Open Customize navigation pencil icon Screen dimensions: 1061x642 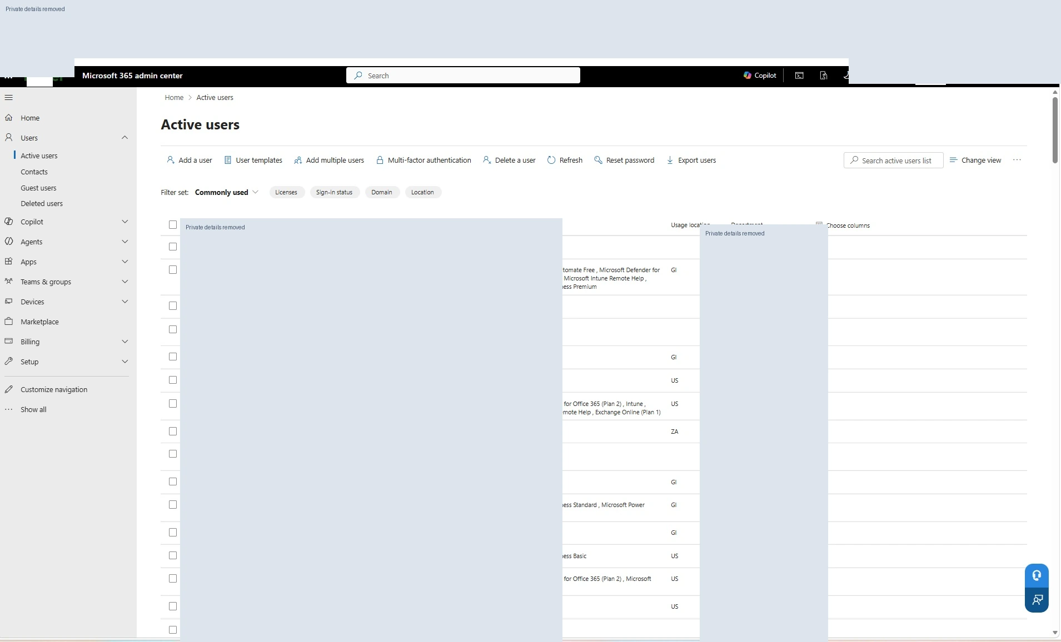(8, 389)
